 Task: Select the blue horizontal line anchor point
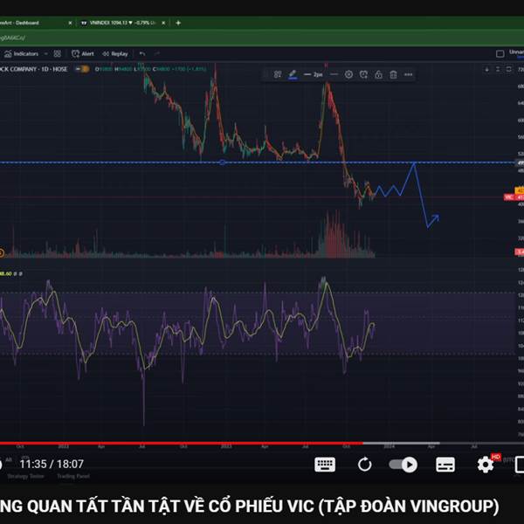pyautogui.click(x=223, y=162)
